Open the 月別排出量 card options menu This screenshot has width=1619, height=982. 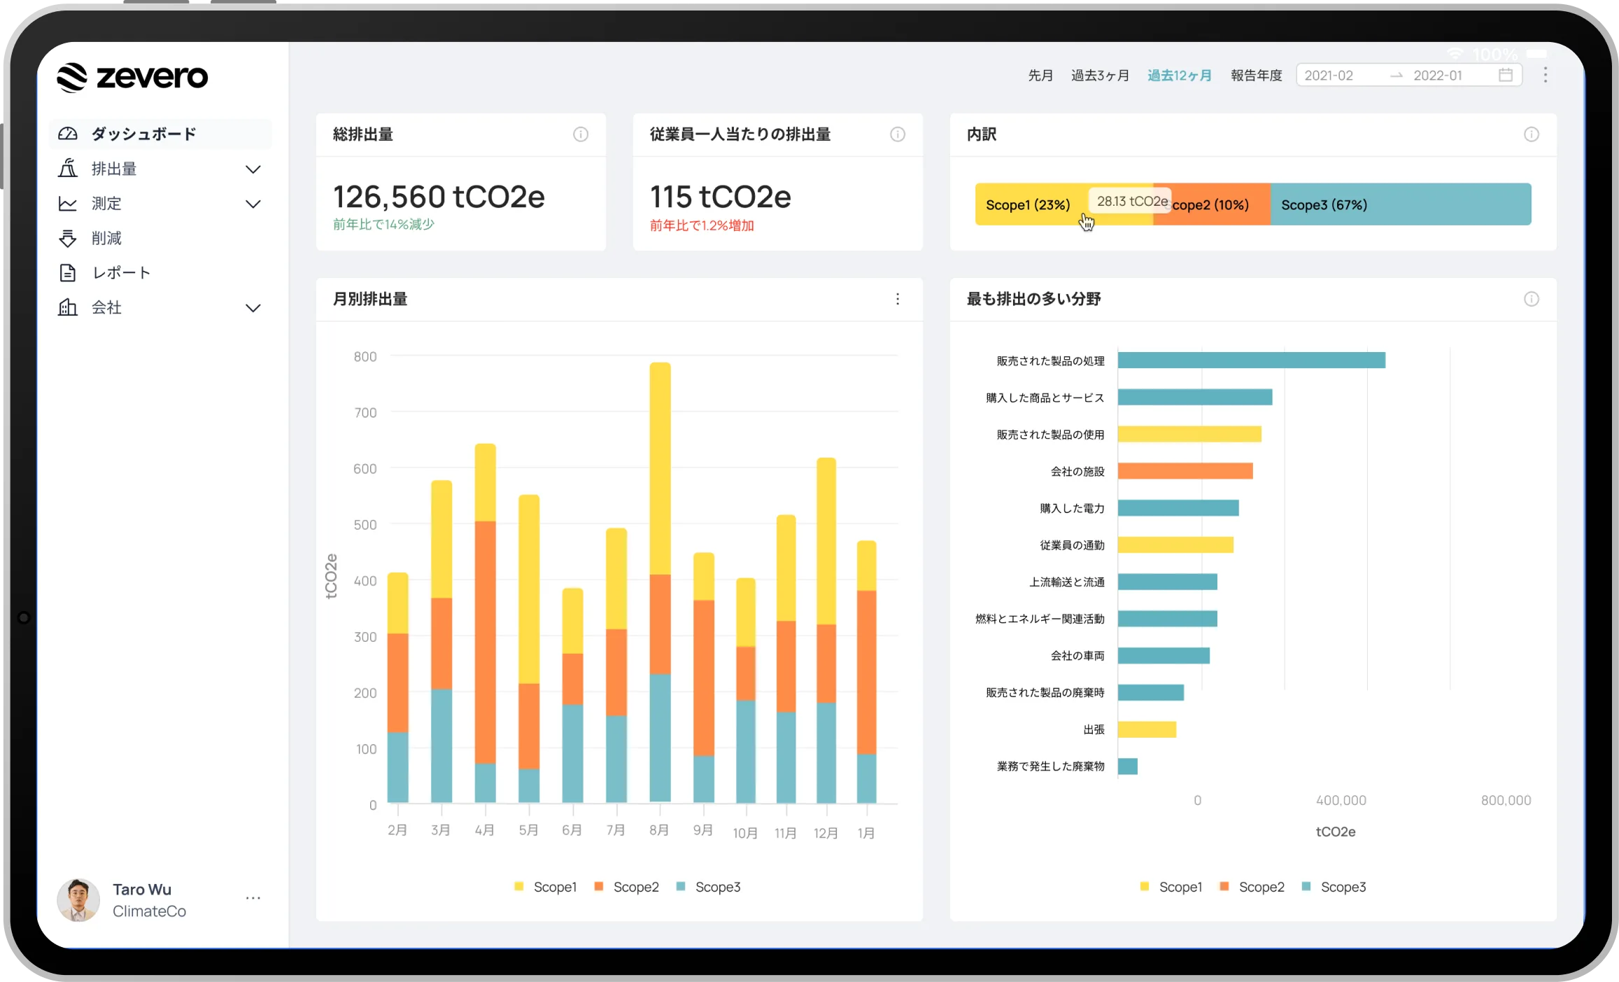click(898, 300)
